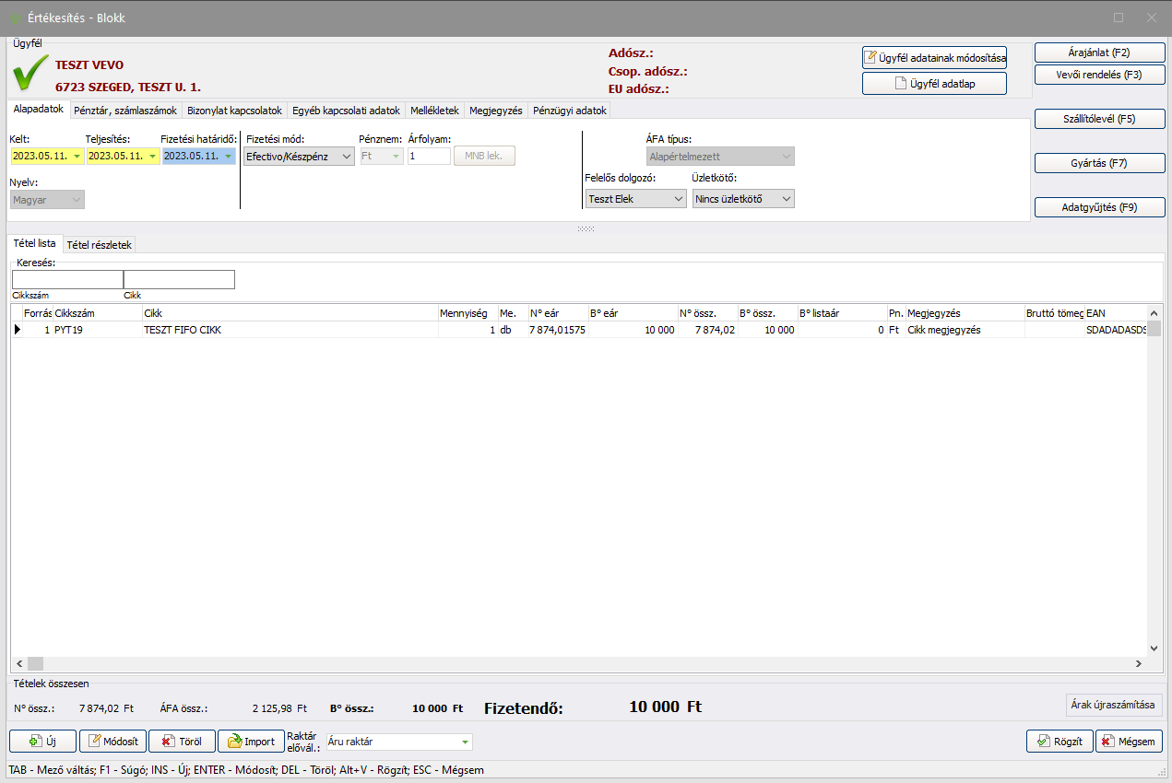Click Árak újraszámítása button
The image size is (1172, 783).
coord(1113,705)
